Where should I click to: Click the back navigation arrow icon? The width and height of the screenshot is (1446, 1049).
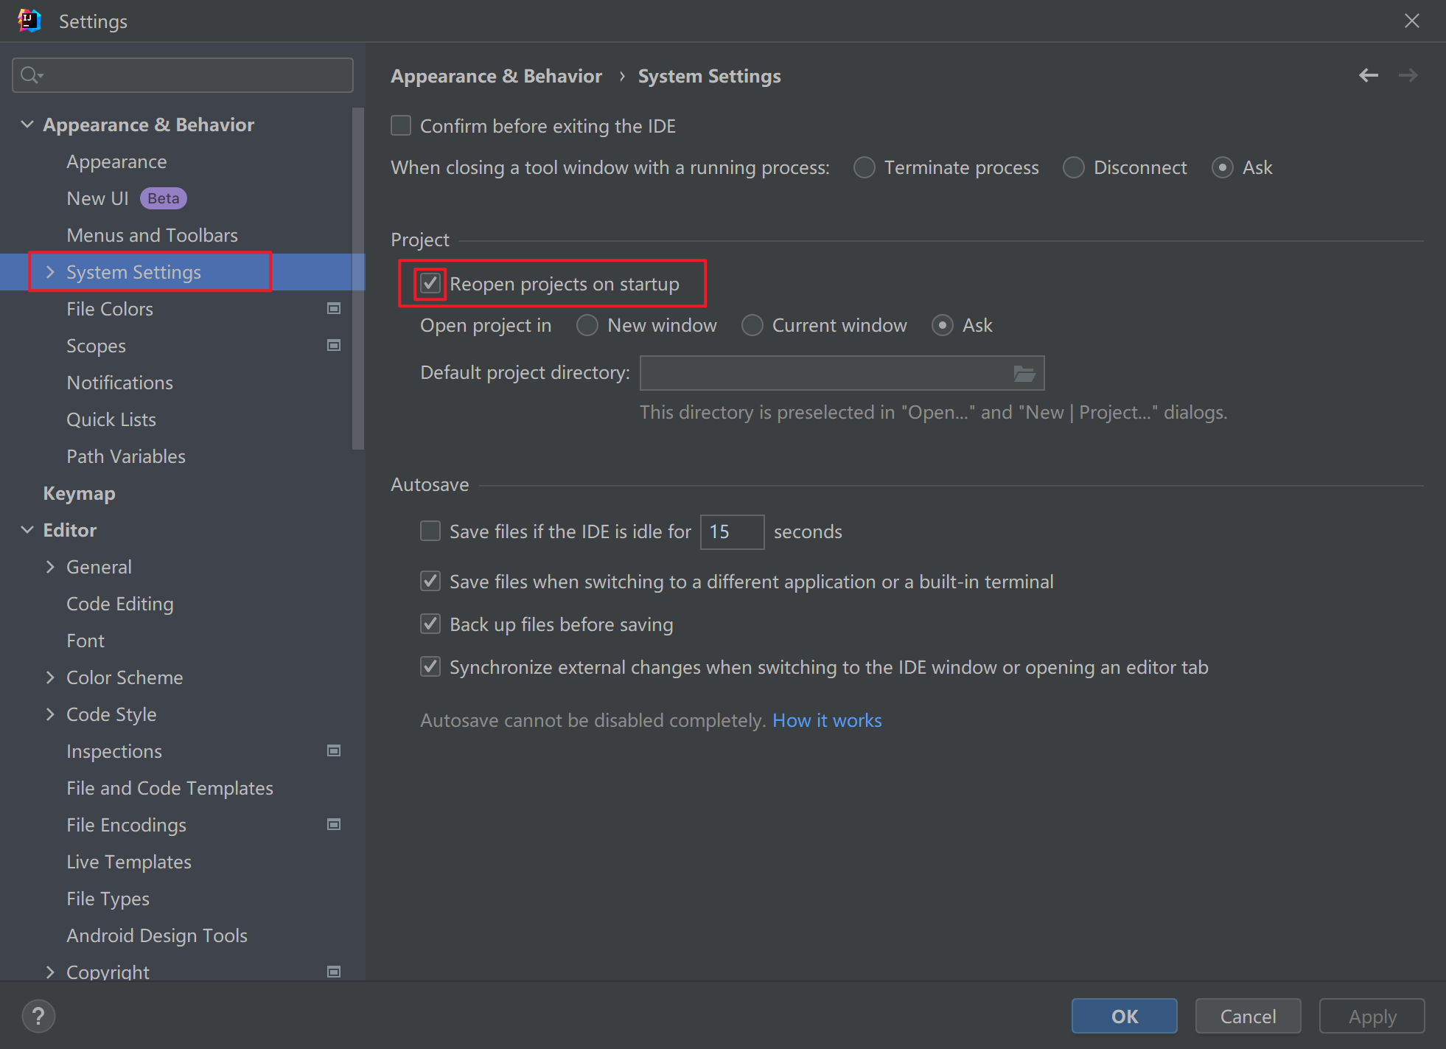click(x=1368, y=75)
